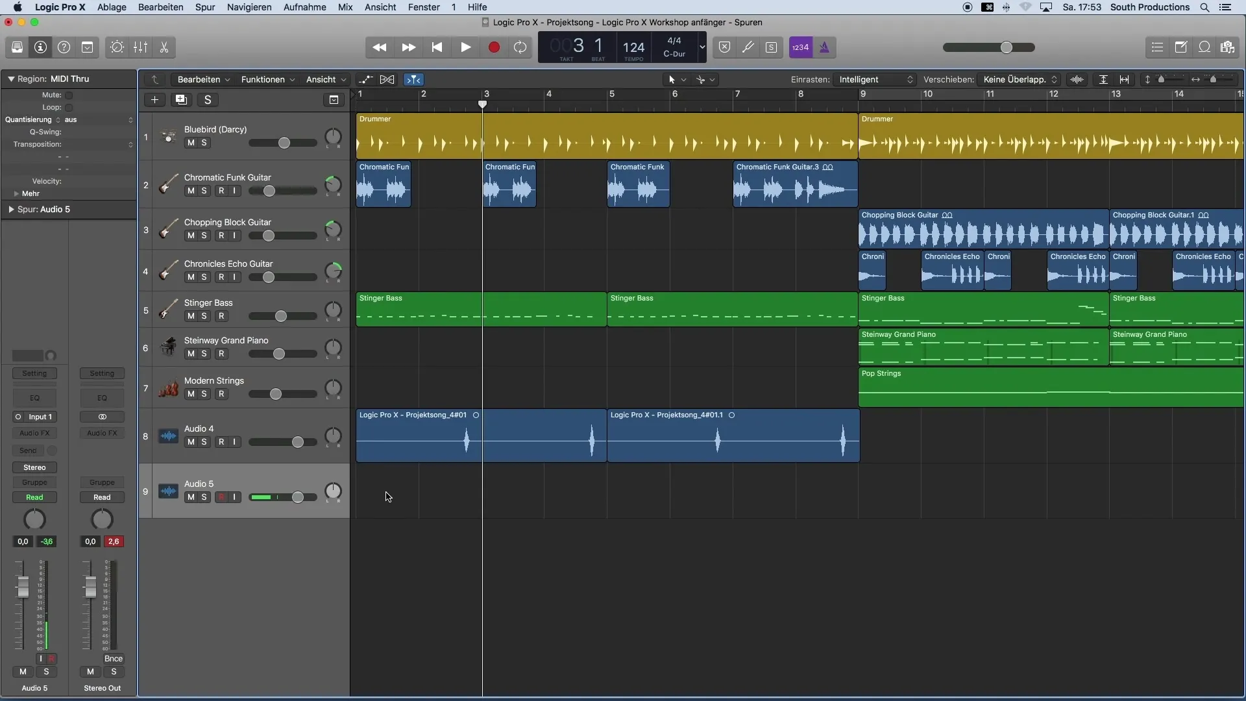
Task: Toggle Record arm on Audio 4 track
Action: coord(221,441)
